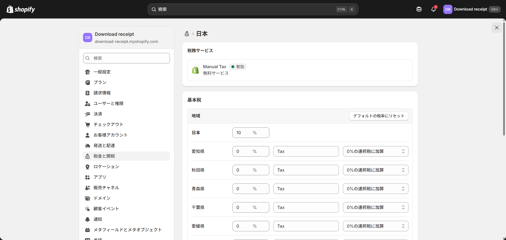Open 愛知県 federal tax dropdown
506x240 pixels.
pyautogui.click(x=376, y=151)
